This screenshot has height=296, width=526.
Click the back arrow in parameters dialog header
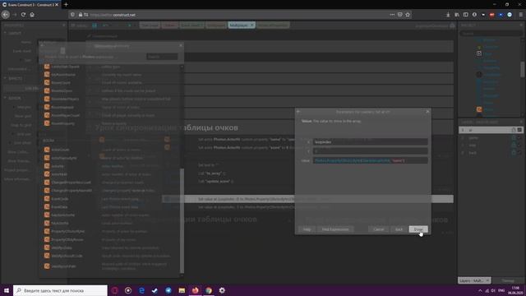(x=298, y=112)
